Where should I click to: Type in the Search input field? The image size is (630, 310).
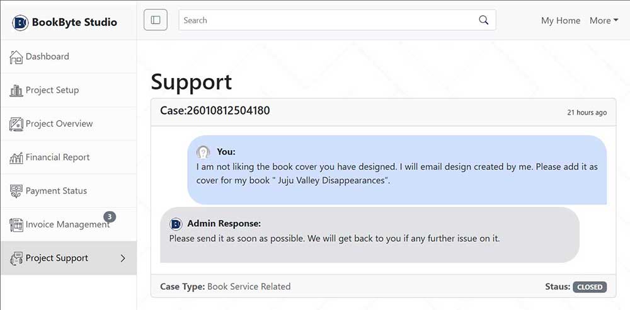click(x=328, y=20)
